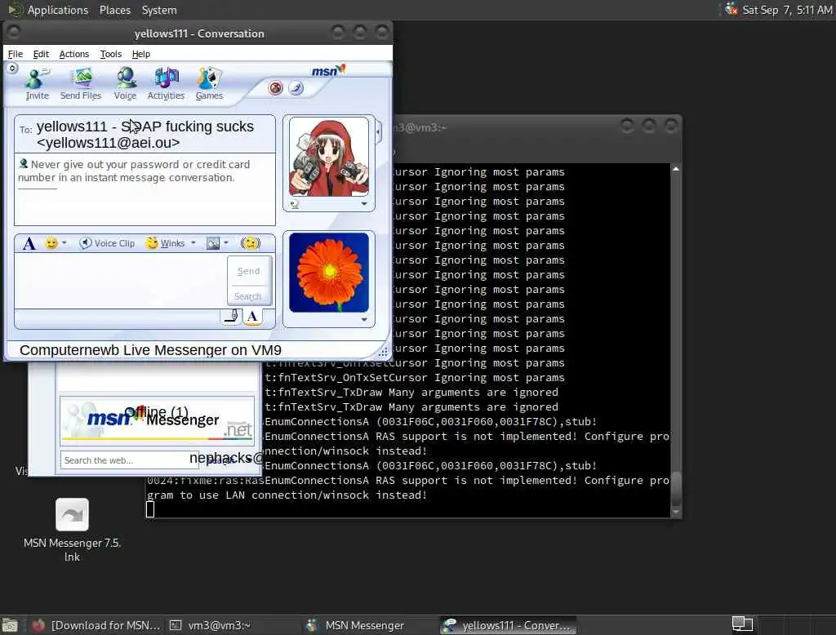This screenshot has width=836, height=635.
Task: Click yellows111 conversation taskbar button
Action: pos(508,625)
